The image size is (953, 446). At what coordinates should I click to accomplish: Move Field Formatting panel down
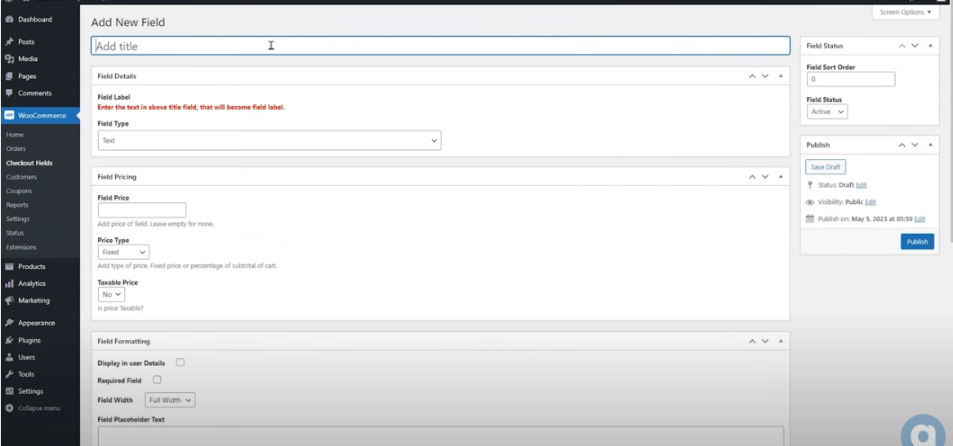point(765,342)
